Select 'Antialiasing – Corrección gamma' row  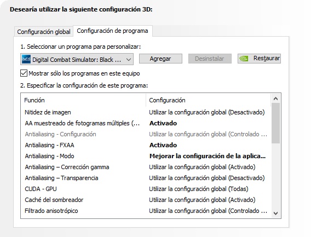pos(146,167)
